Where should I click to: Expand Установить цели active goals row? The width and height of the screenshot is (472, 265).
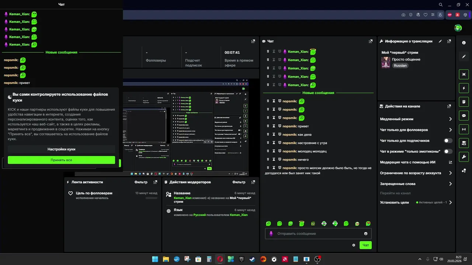pyautogui.click(x=416, y=202)
